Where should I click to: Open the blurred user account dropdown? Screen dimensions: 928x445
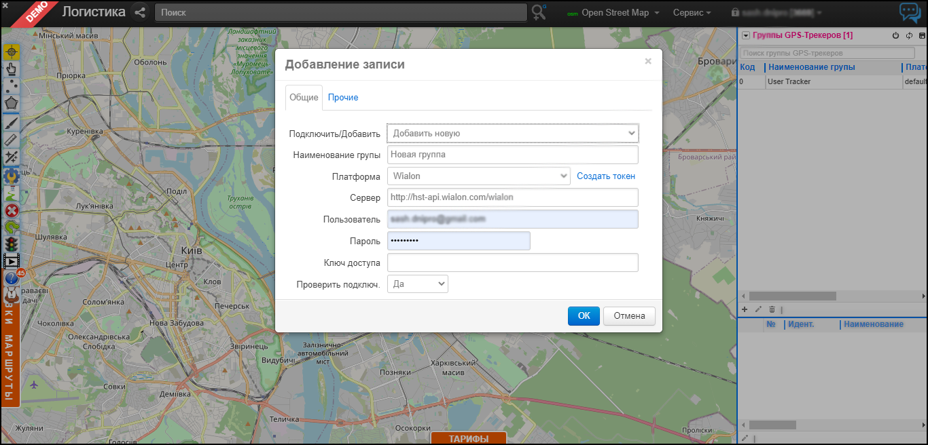tap(777, 12)
